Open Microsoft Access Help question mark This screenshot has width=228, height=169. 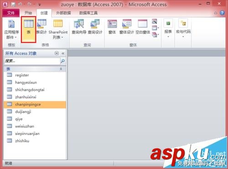[222, 13]
